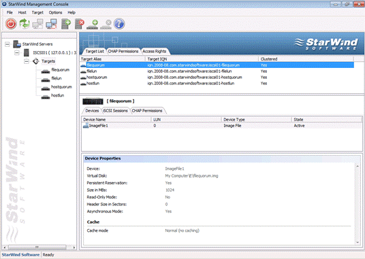Viewport: 365px width, 259px height.
Task: Select the ImageFile1 device row
Action: point(221,126)
